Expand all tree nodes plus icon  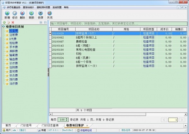[x=41, y=23]
